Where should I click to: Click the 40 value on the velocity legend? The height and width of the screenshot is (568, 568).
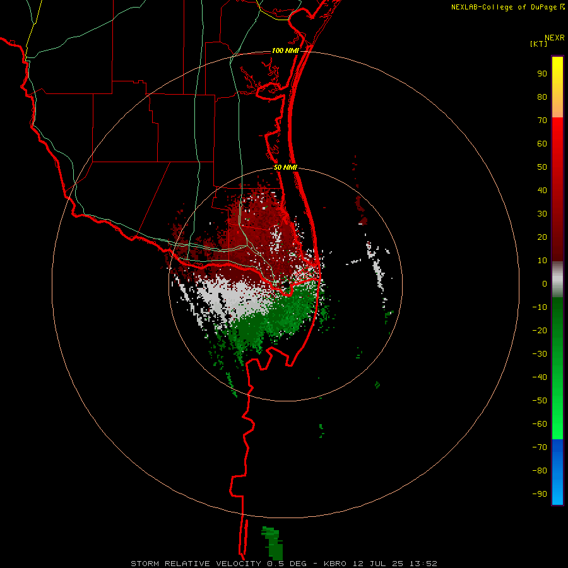click(542, 190)
